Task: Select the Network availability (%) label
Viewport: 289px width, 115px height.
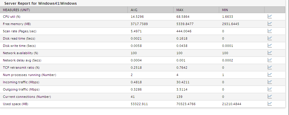Action: (20, 53)
